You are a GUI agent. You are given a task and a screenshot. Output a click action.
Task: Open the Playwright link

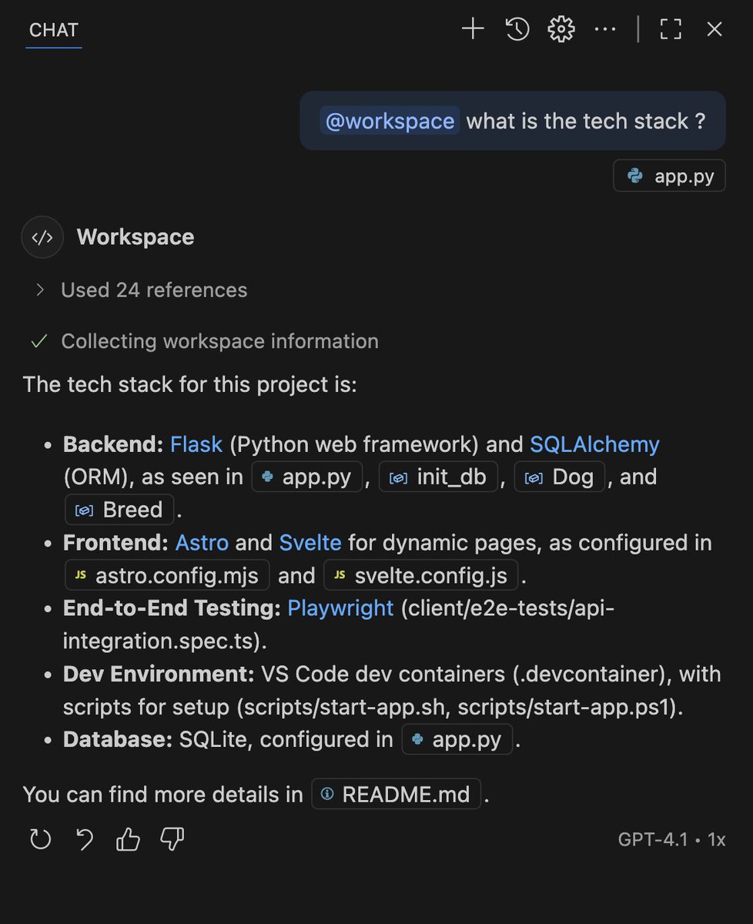click(340, 608)
